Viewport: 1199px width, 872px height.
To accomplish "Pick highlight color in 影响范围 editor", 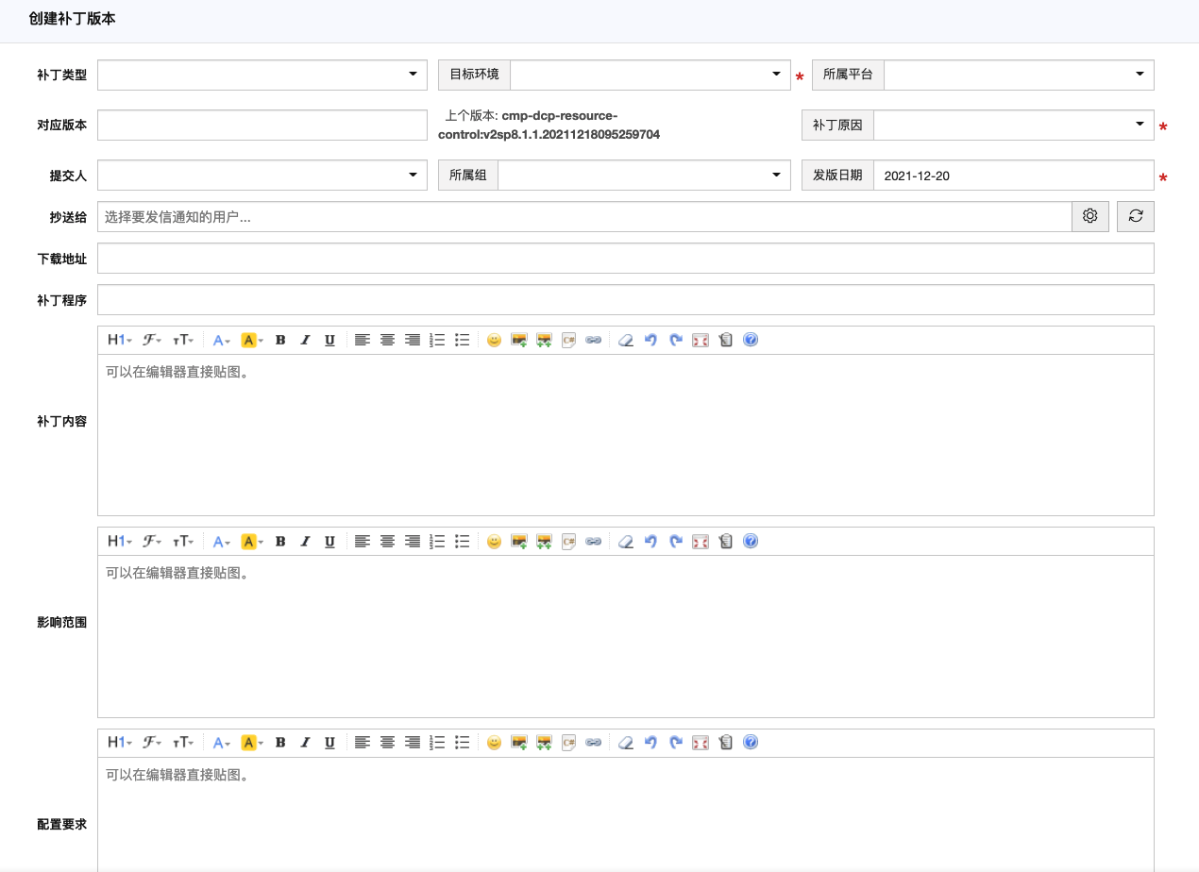I will coord(252,541).
